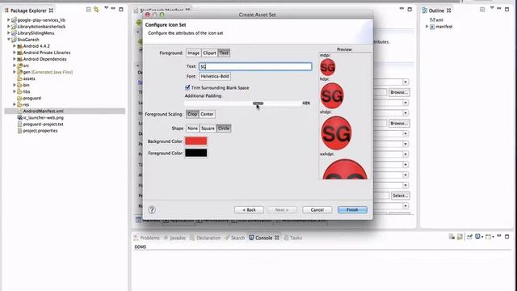The image size is (517, 291).
Task: Minimize the Outline panel
Action: (499, 8)
